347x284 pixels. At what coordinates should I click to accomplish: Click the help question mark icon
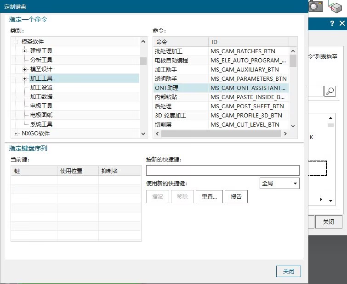332,23
